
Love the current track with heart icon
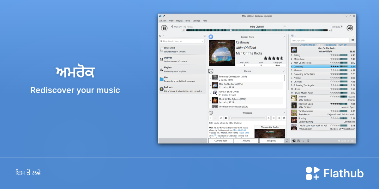[229, 26]
